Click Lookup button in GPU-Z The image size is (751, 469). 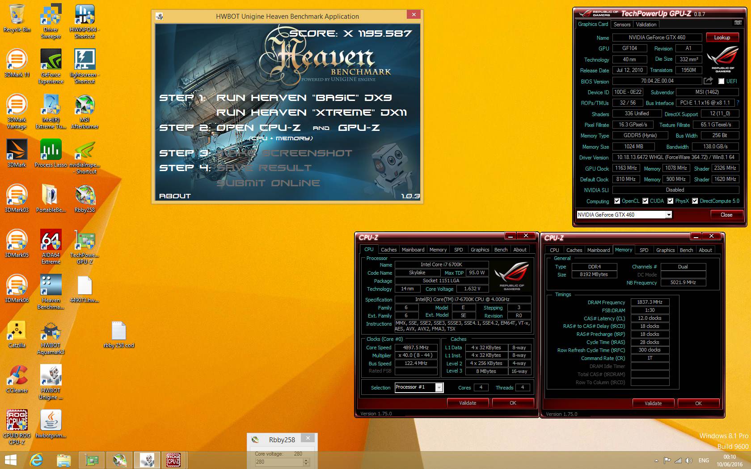722,38
